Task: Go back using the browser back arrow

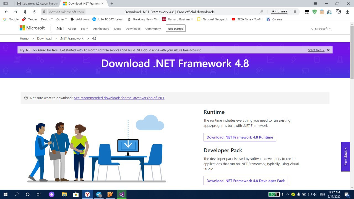Action: 7,12
